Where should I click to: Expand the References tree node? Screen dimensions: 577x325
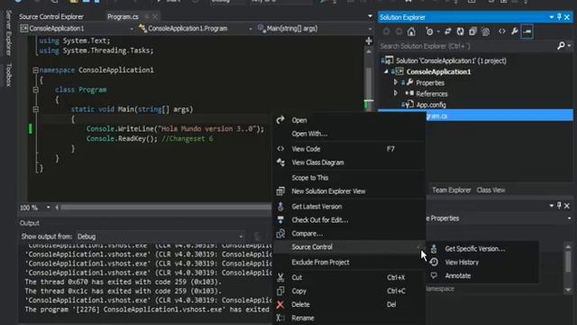[396, 93]
